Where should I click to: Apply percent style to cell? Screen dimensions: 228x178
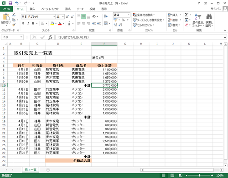pos(123,20)
